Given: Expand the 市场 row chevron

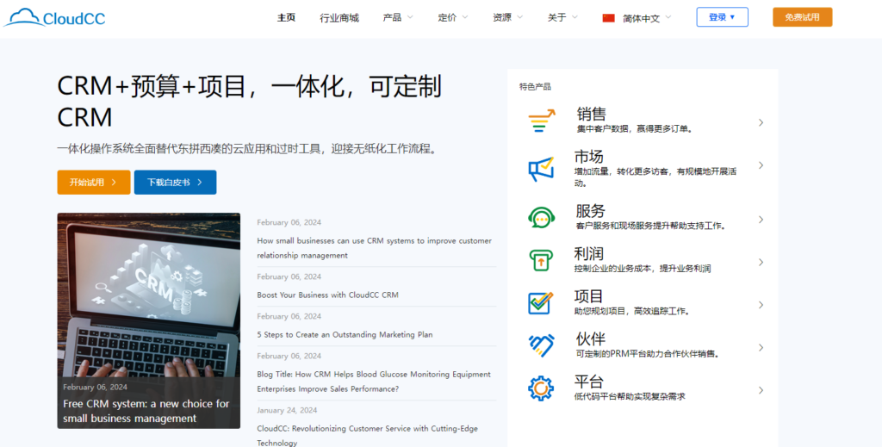Looking at the screenshot, I should click(x=761, y=165).
